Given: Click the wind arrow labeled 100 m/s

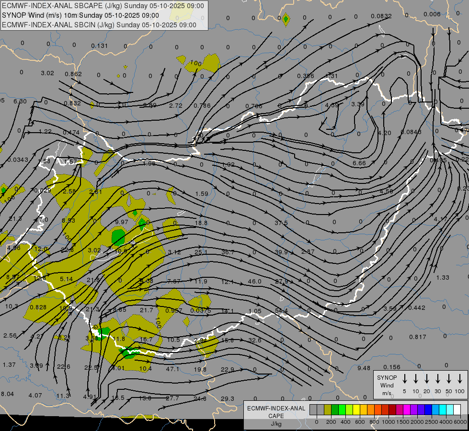Looking at the screenshot, I should click(x=460, y=379).
